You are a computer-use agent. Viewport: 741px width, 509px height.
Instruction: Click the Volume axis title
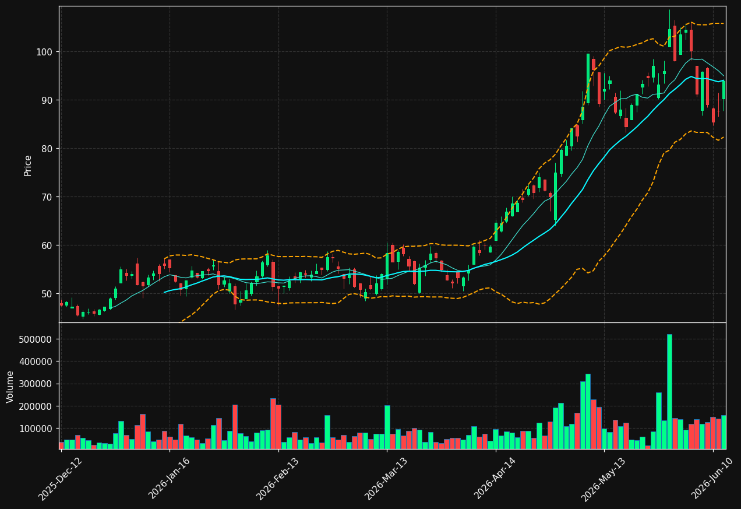(10, 387)
